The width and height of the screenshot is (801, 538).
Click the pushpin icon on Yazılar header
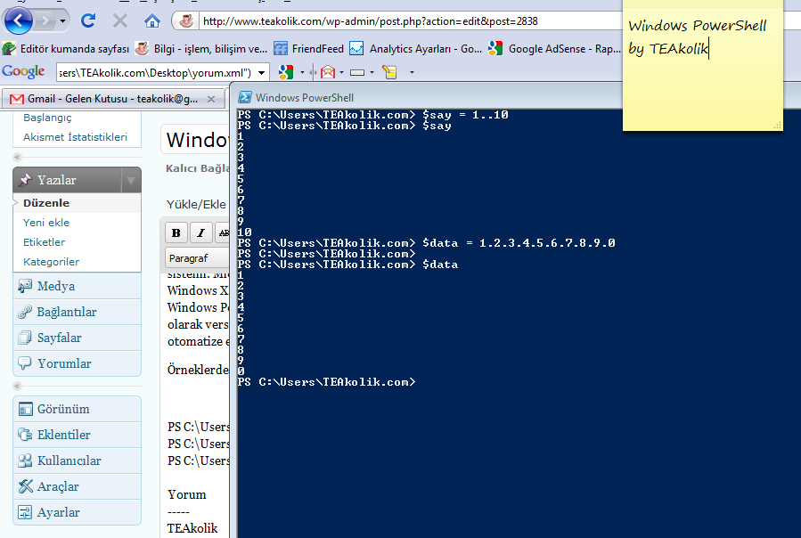coord(25,180)
